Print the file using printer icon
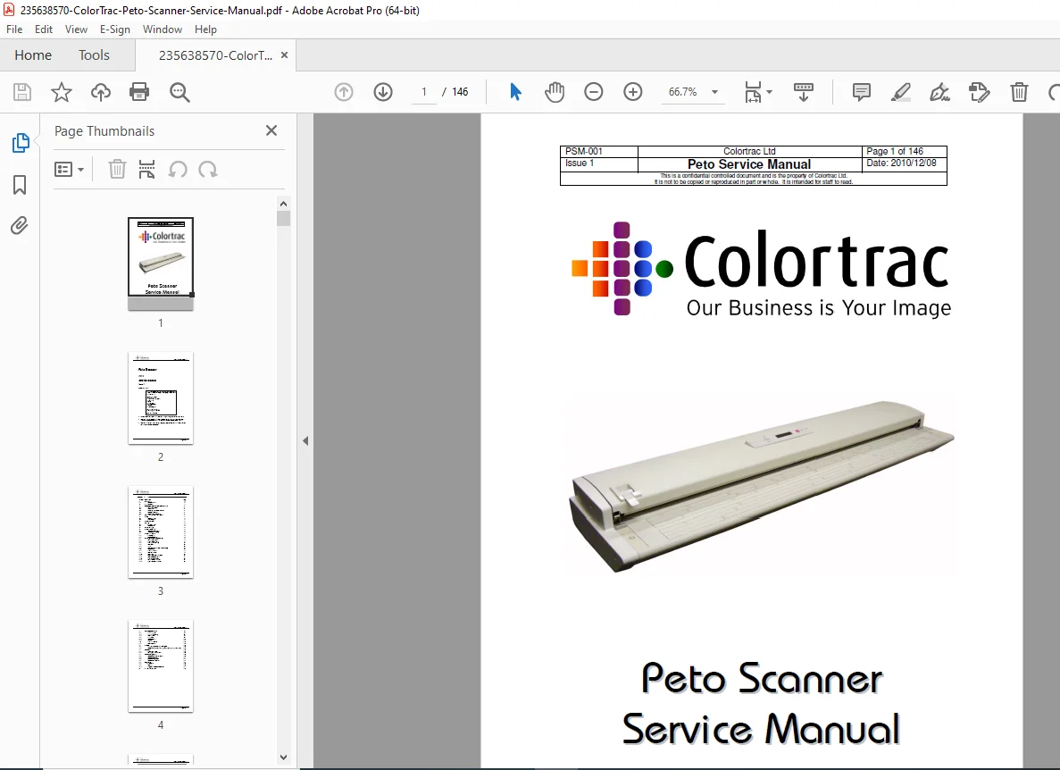 click(139, 92)
